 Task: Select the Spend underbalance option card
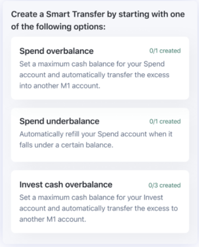tap(100, 135)
